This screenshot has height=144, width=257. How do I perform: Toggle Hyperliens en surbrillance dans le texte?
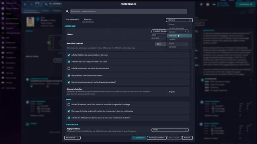tap(69, 76)
